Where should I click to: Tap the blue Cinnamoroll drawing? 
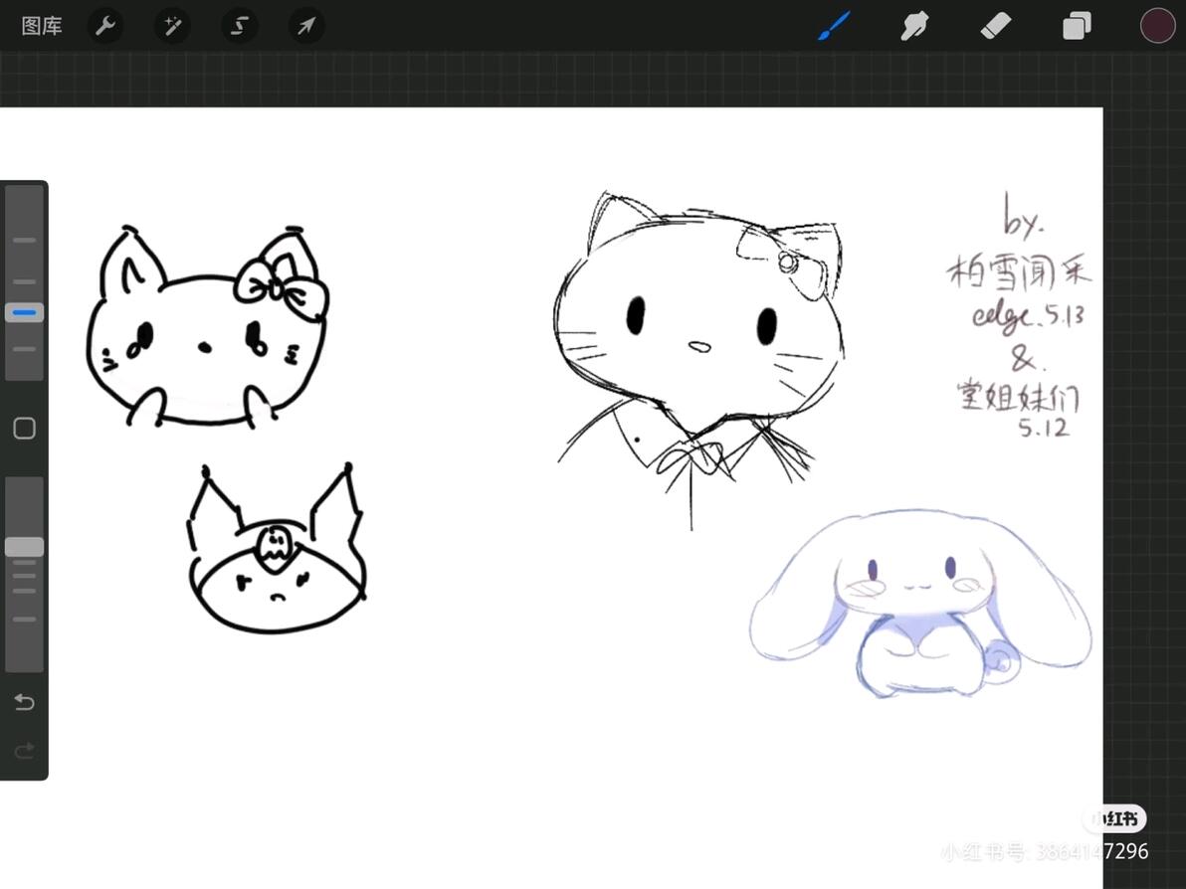(920, 603)
